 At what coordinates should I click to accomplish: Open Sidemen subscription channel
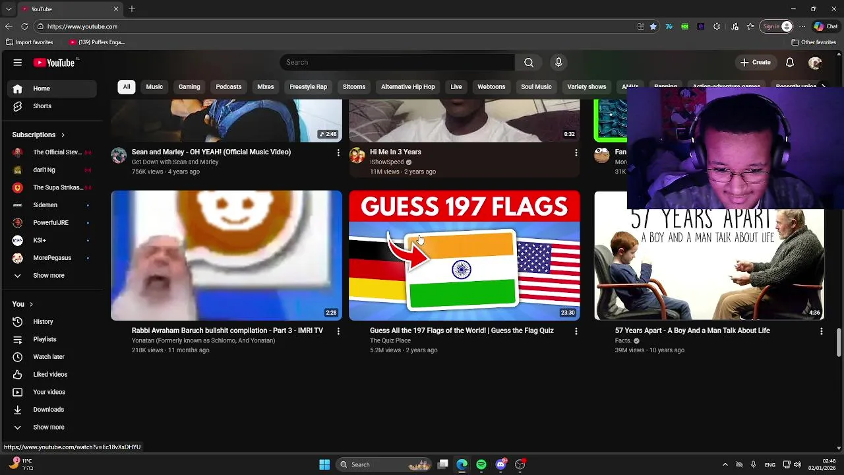tap(51, 205)
